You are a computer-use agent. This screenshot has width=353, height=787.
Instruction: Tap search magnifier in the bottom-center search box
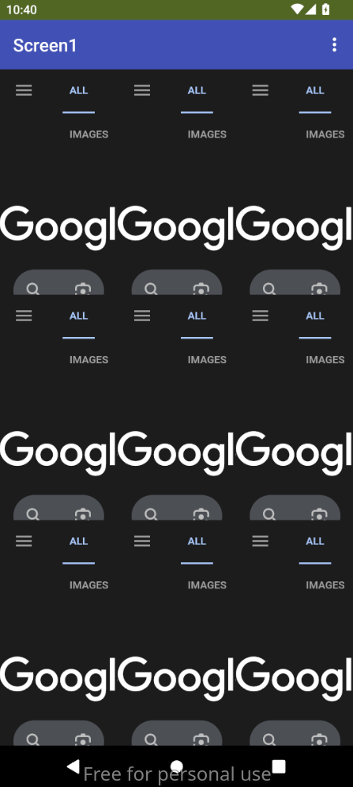(x=151, y=740)
